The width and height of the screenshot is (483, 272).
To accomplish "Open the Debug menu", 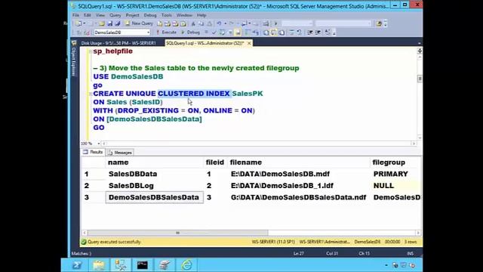I will tap(150, 15).
